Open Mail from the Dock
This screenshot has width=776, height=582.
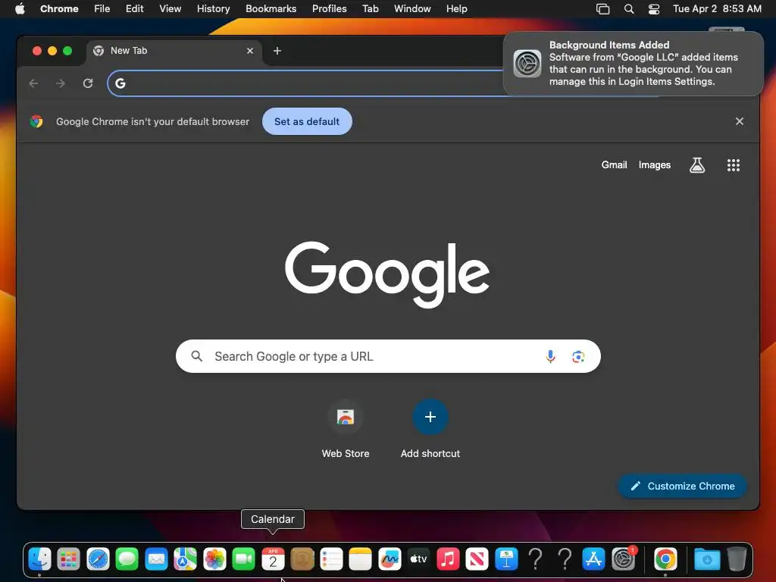pos(156,559)
